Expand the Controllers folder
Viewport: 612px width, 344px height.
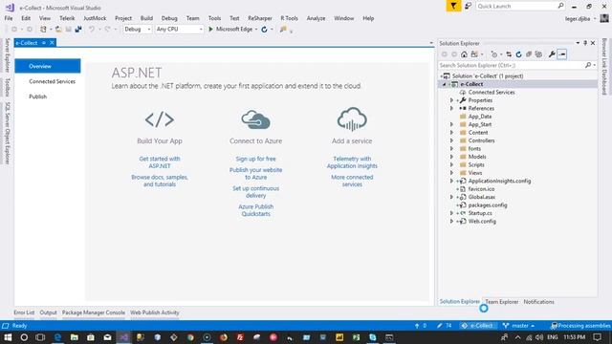(x=452, y=140)
